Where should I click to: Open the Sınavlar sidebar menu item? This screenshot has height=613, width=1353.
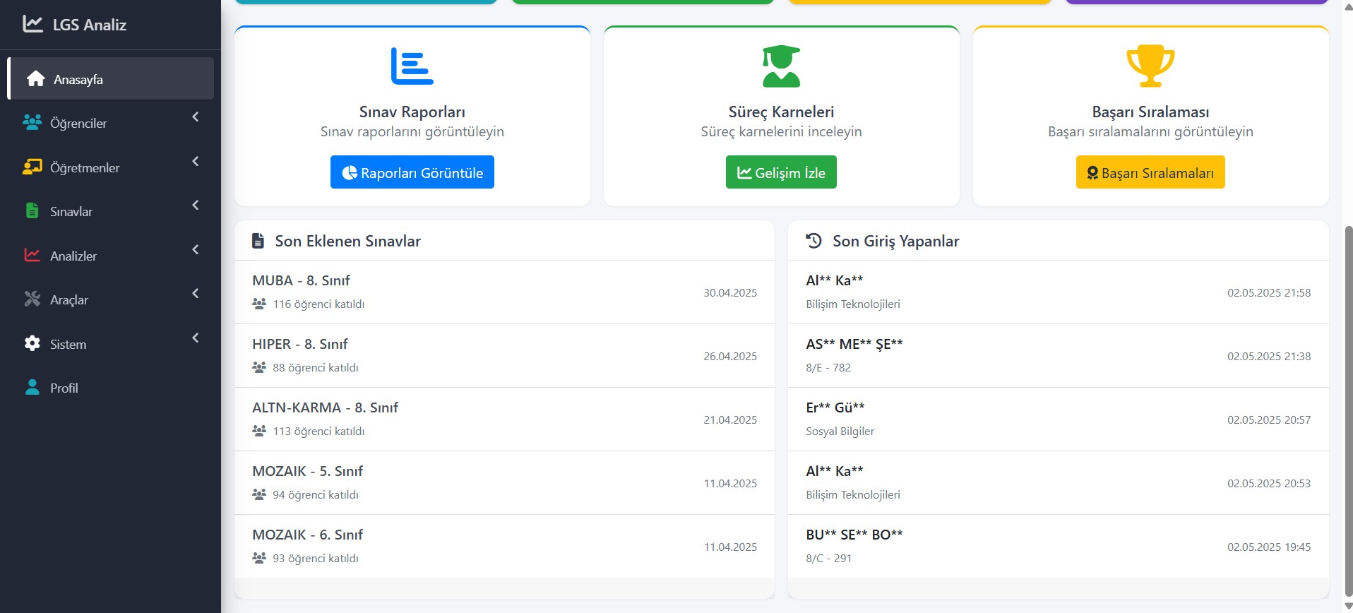tap(71, 212)
